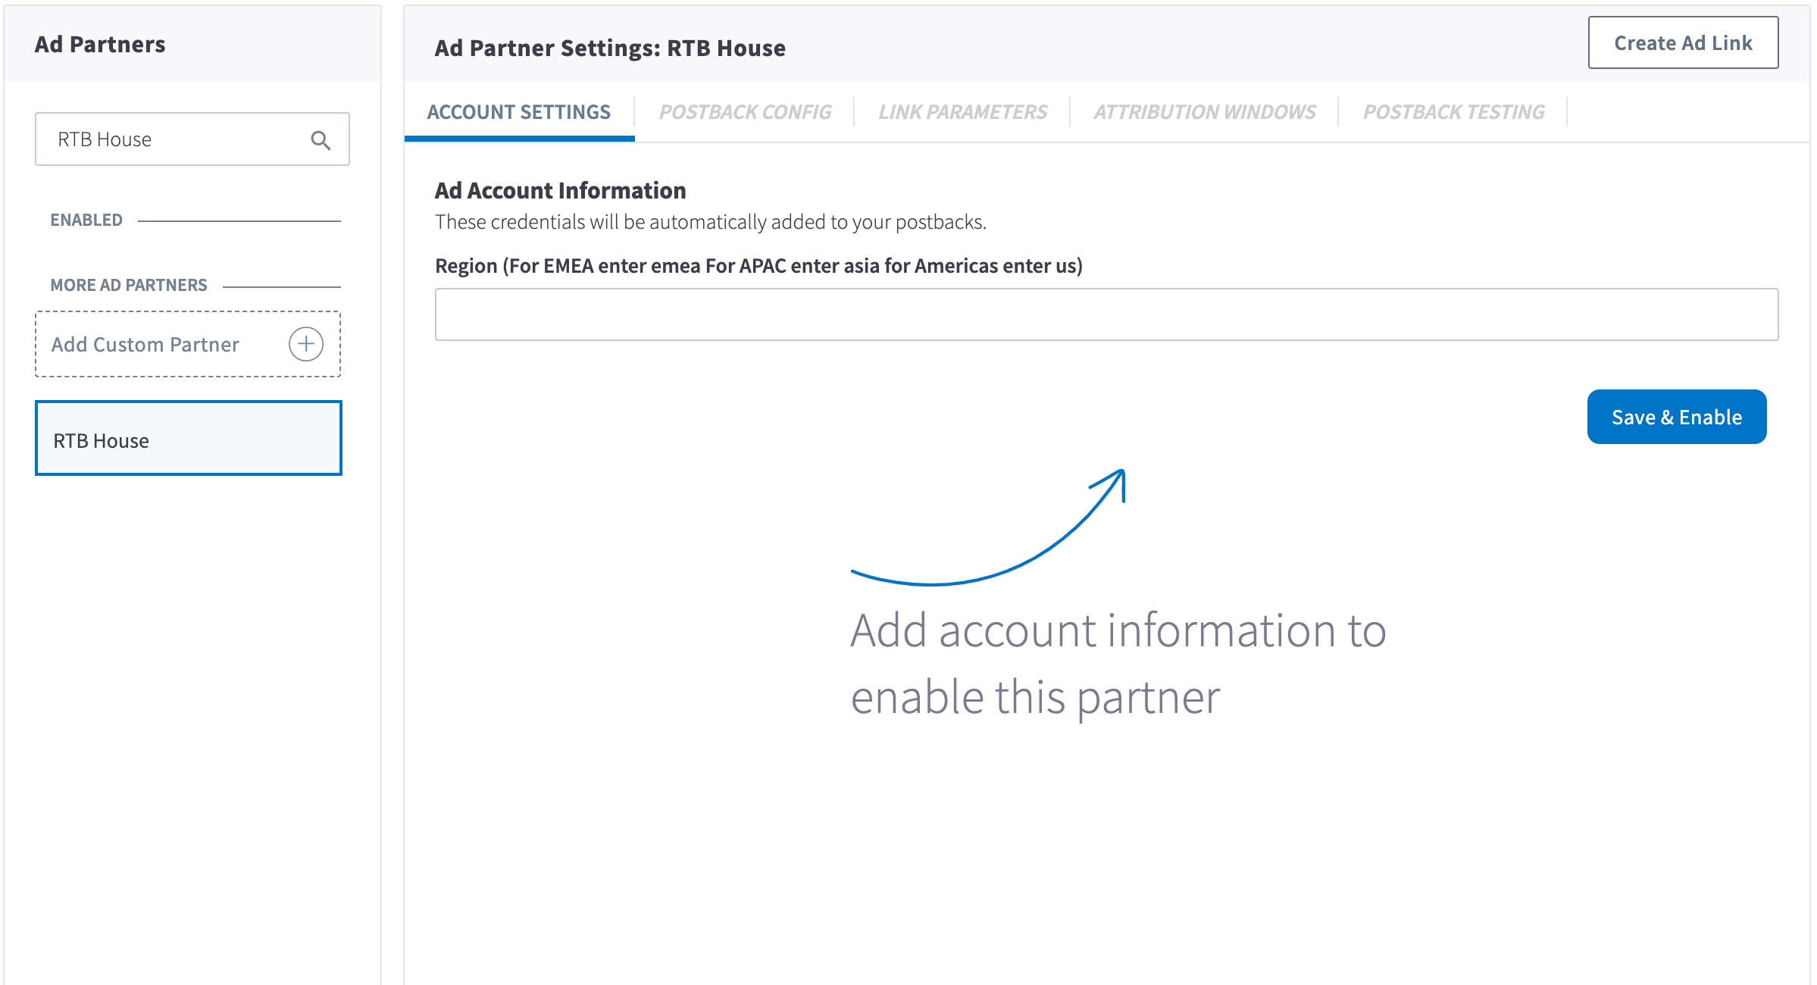Open the Account Settings tab
1817x985 pixels.
(x=519, y=112)
